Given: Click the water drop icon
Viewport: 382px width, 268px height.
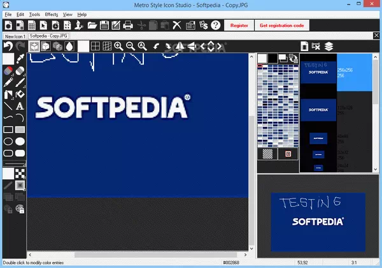Looking at the screenshot, I should click(x=69, y=46).
